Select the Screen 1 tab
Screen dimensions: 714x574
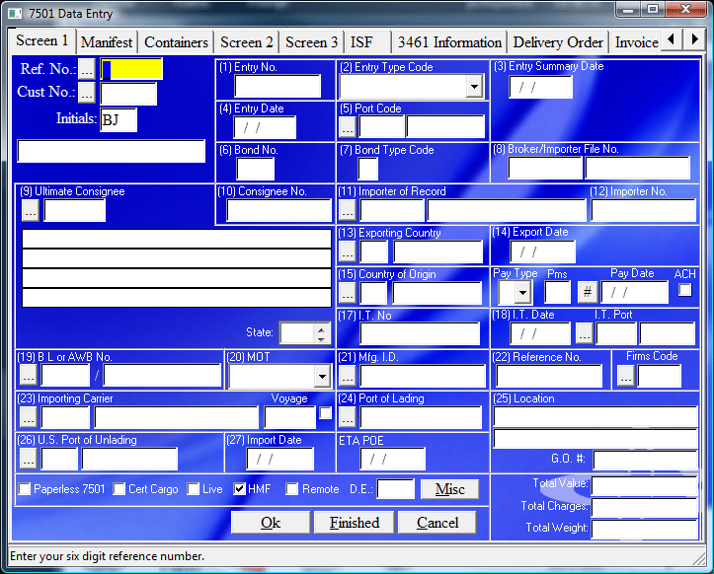(x=41, y=41)
